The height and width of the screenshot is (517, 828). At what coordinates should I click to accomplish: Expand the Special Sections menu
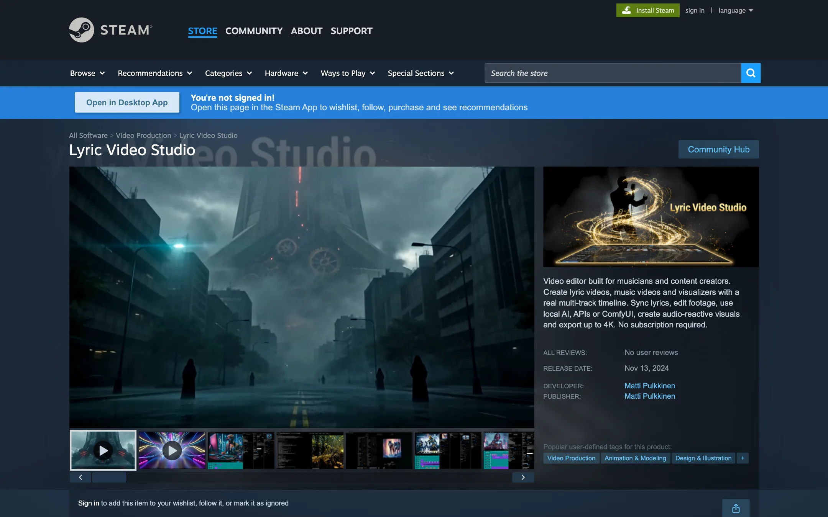(421, 73)
